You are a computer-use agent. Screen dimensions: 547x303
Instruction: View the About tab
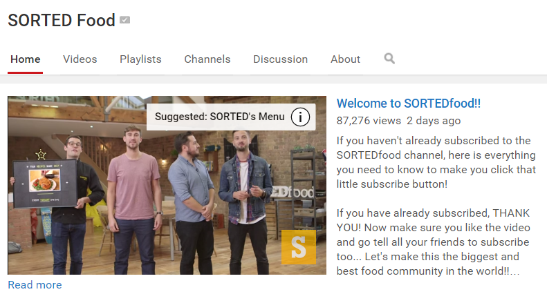(x=345, y=59)
